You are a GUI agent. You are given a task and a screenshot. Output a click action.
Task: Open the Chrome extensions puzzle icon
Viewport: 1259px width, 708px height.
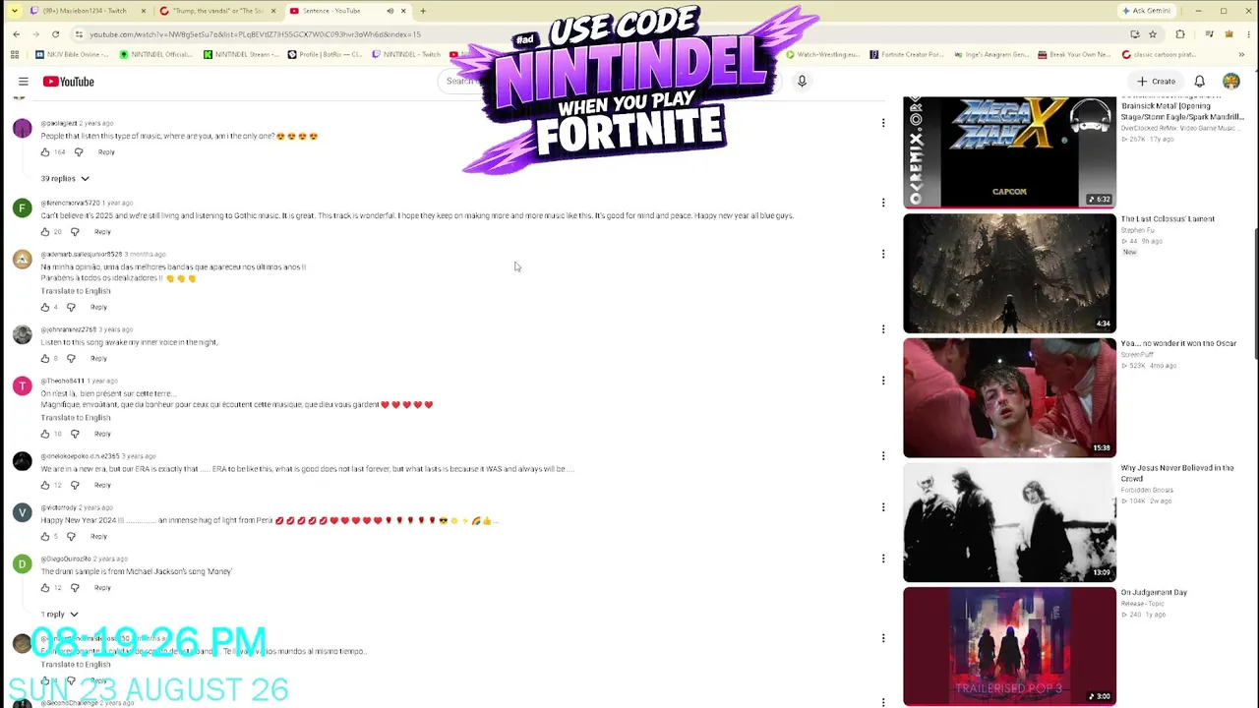(x=1180, y=34)
